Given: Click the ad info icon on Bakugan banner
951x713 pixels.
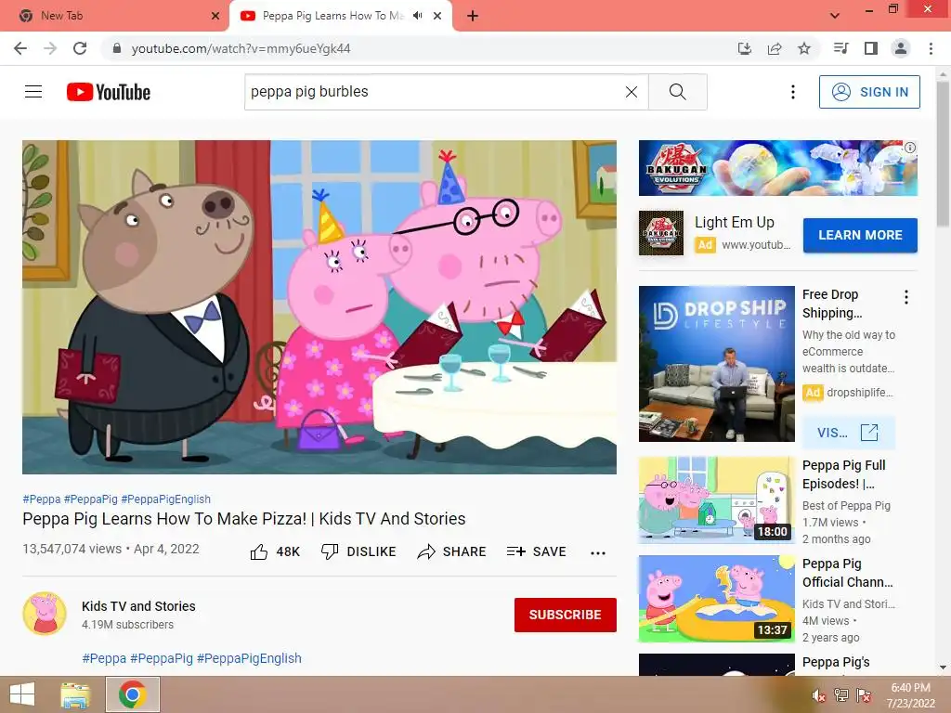Looking at the screenshot, I should tap(910, 148).
